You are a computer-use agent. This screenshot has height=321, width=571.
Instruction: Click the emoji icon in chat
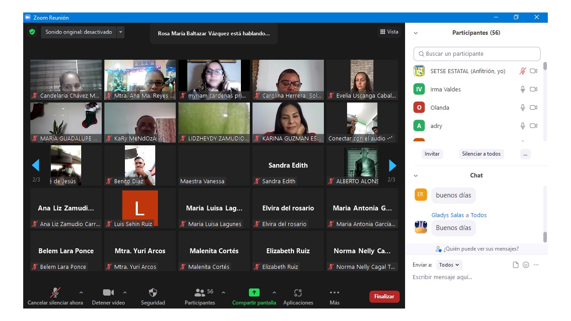(x=526, y=265)
